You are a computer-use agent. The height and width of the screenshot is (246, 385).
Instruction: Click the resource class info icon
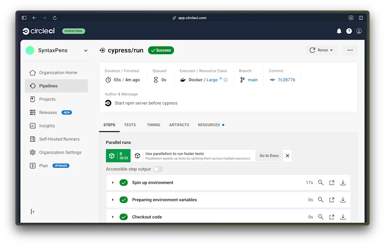[x=225, y=80]
